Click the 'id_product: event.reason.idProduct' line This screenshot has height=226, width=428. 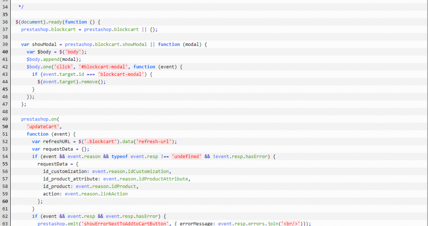click(91, 187)
